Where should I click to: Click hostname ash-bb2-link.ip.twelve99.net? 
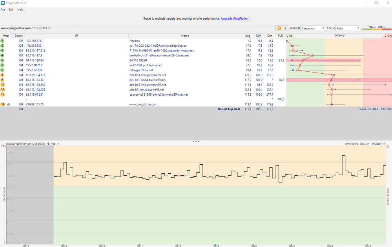pos(148,85)
